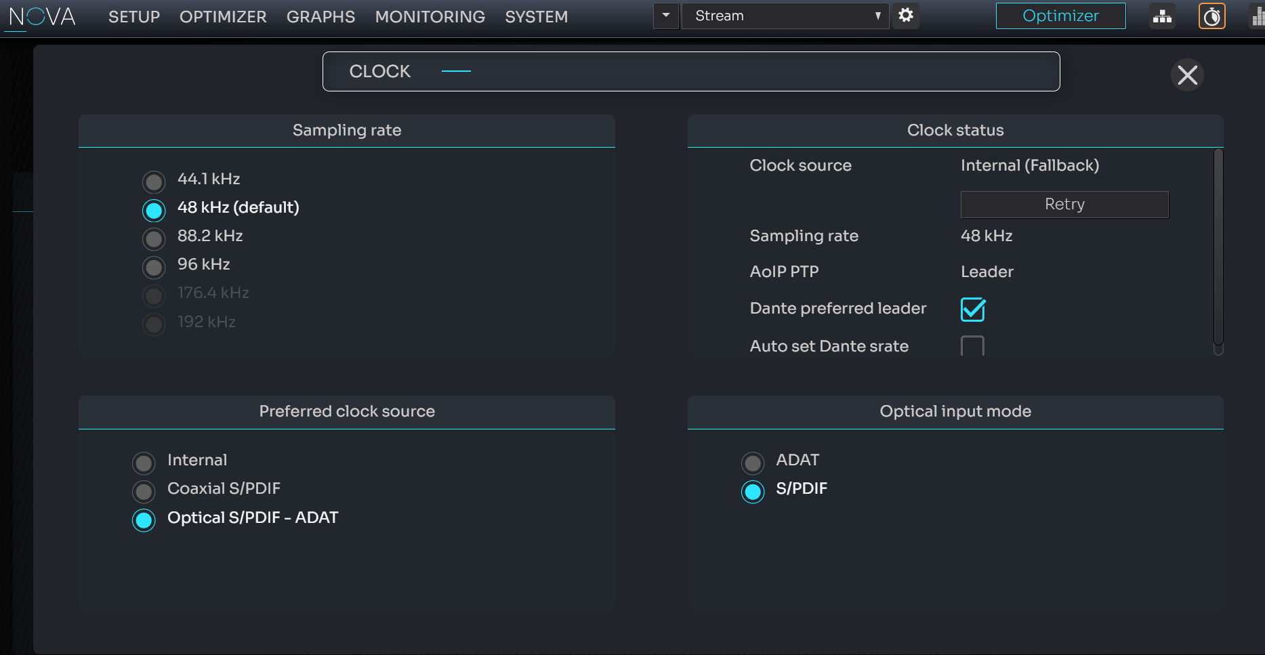Click the Clock status scrollbar
The height and width of the screenshot is (655, 1265).
point(1218,247)
